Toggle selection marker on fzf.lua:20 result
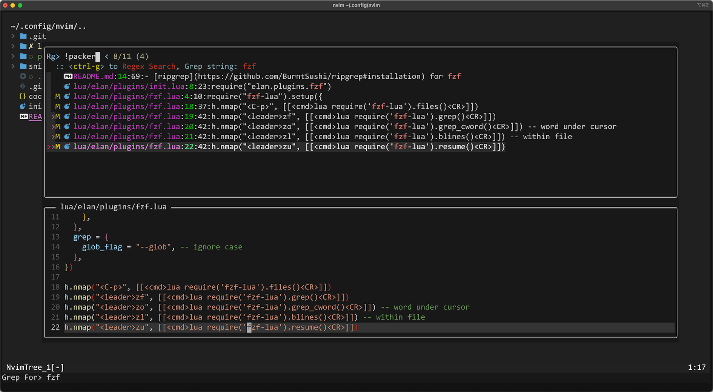Image resolution: width=713 pixels, height=392 pixels. [53, 127]
